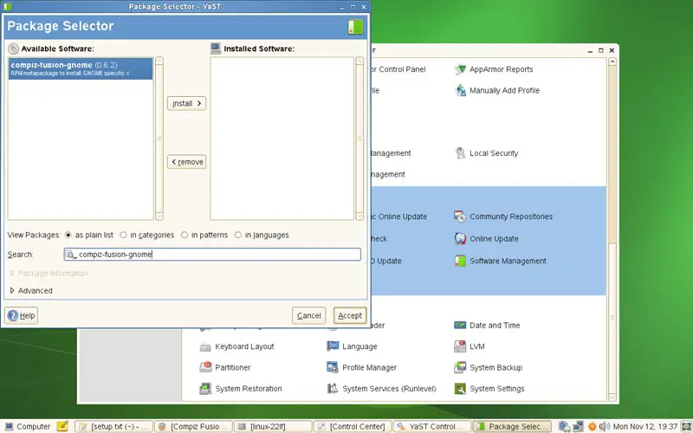Click the Installed Software computer icon
Viewport: 693px width, 433px height.
tap(216, 48)
